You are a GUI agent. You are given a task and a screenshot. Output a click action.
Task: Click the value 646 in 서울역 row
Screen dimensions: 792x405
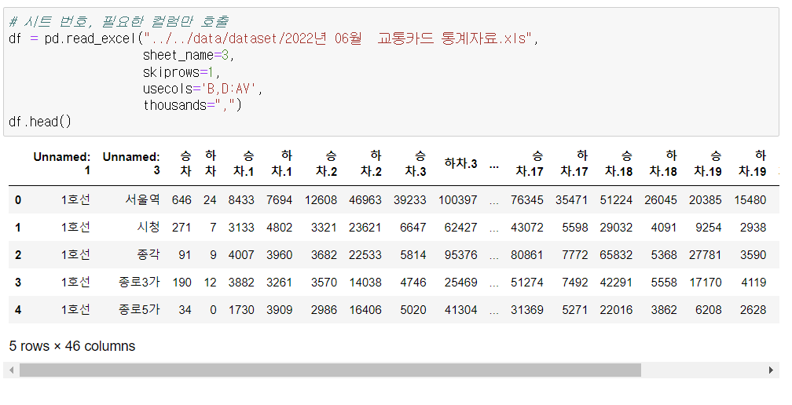coord(181,200)
